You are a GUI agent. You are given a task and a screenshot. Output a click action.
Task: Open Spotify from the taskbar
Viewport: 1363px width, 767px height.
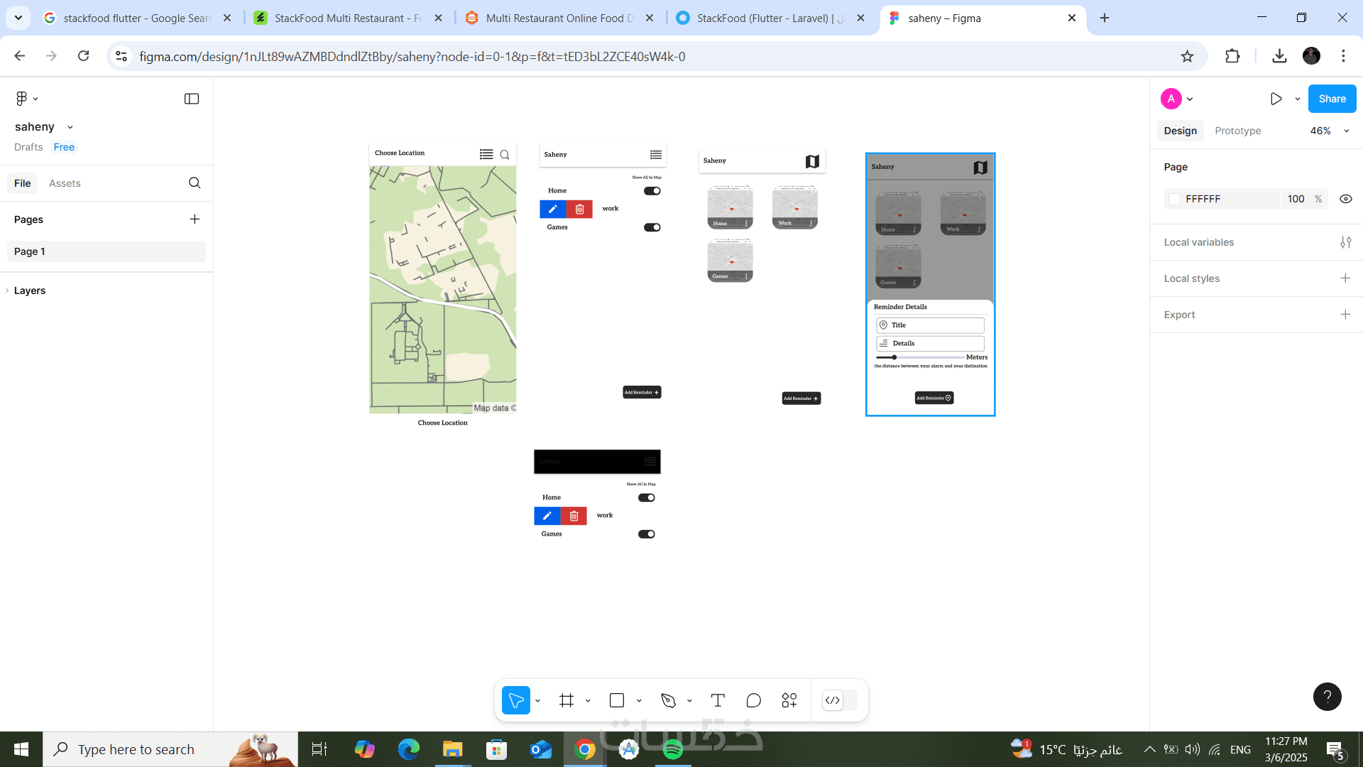pos(672,749)
